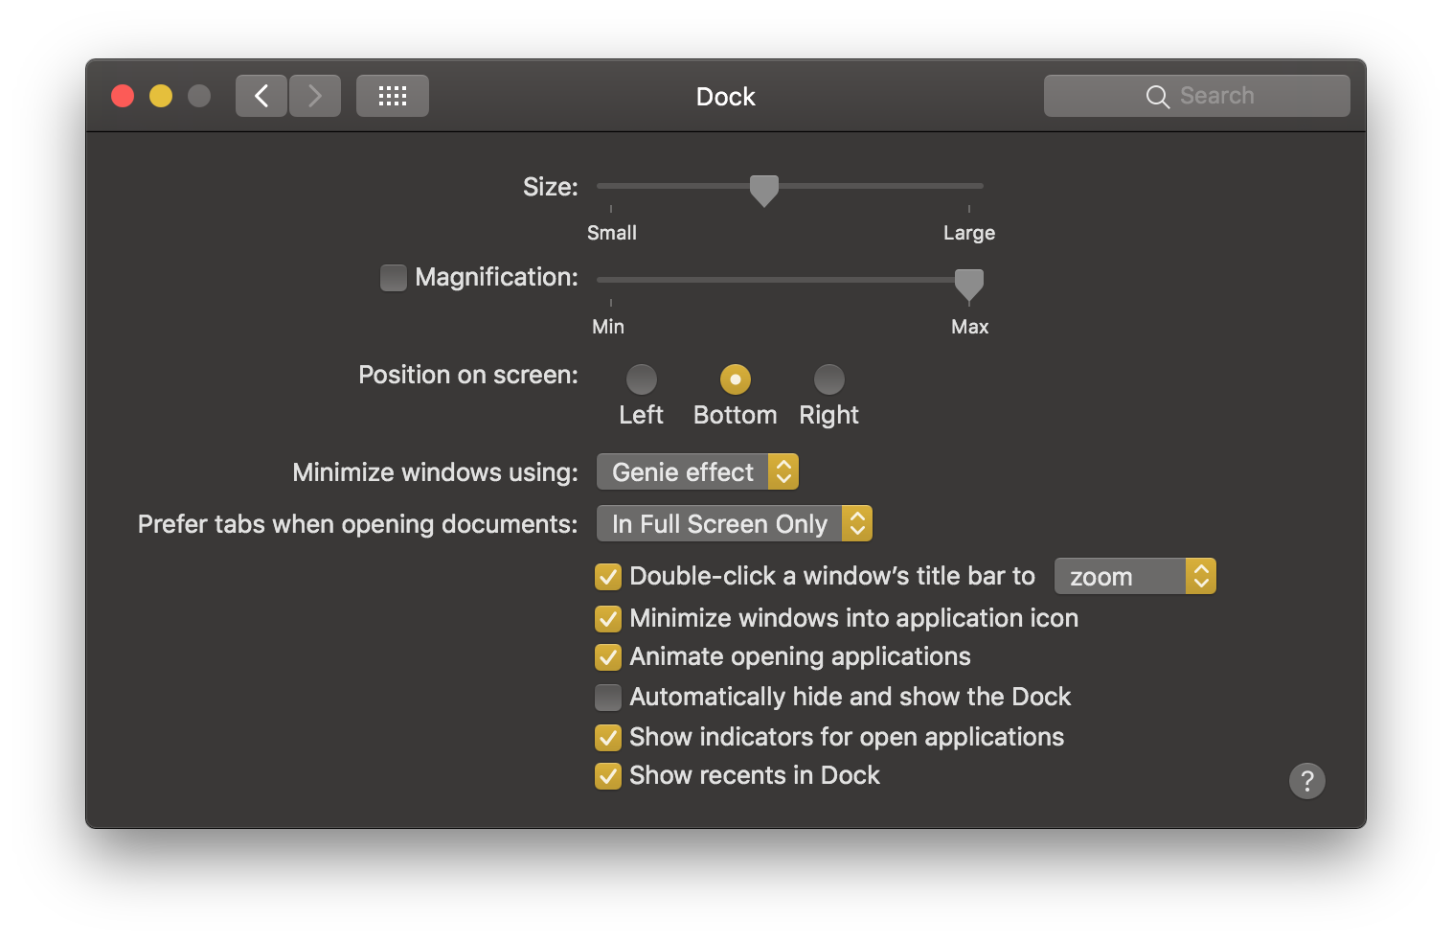This screenshot has height=941, width=1452.
Task: Click the Size slider handle
Action: [764, 190]
